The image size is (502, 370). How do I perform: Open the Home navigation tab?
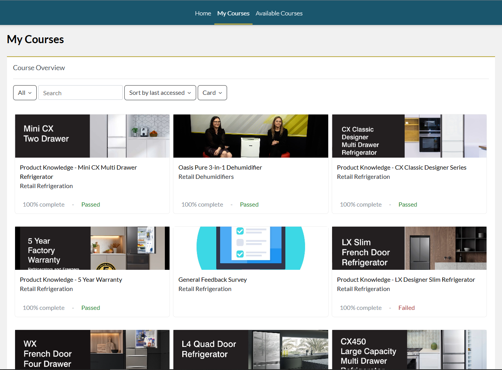(x=203, y=13)
